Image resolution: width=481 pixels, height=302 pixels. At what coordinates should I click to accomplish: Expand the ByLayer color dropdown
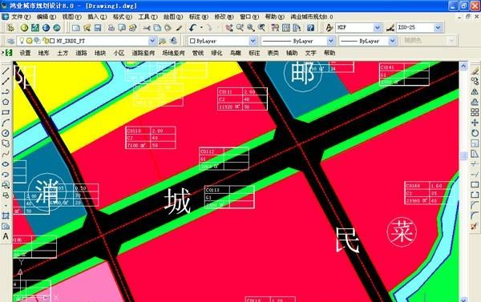(x=253, y=41)
